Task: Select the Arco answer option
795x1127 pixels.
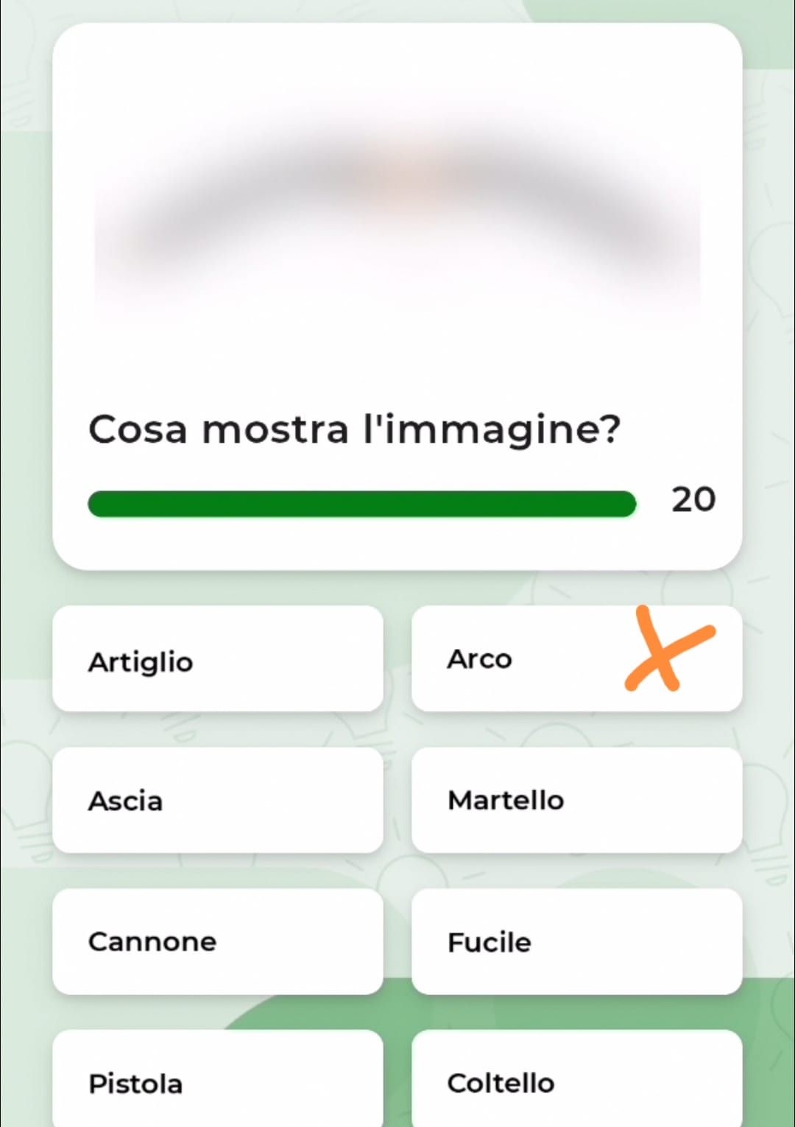Action: coord(576,659)
